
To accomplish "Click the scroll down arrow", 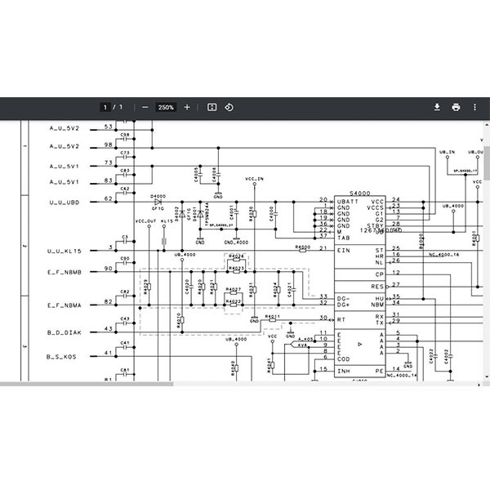I will click(487, 376).
